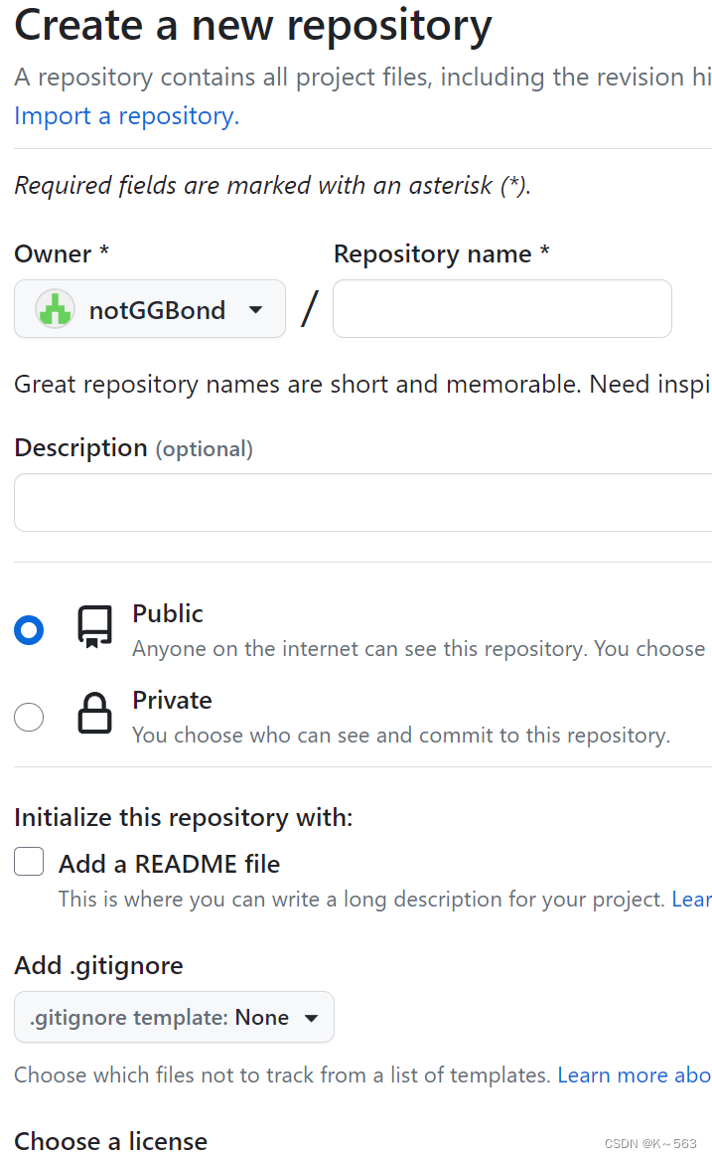Click the 'Create a new repository' heading
Viewport: 712px width, 1158px height.
[x=253, y=25]
